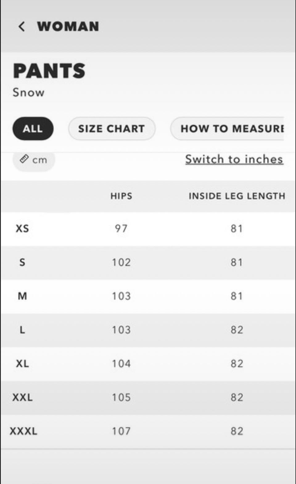Viewport: 296px width, 484px height.
Task: Tap the back chevron beside WOMAN
Action: pyautogui.click(x=22, y=27)
